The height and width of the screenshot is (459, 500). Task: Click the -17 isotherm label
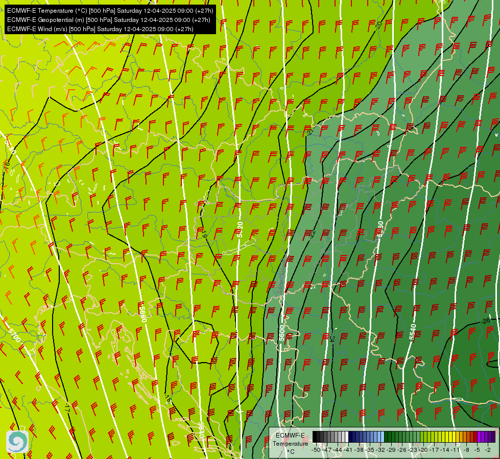pyautogui.click(x=67, y=407)
